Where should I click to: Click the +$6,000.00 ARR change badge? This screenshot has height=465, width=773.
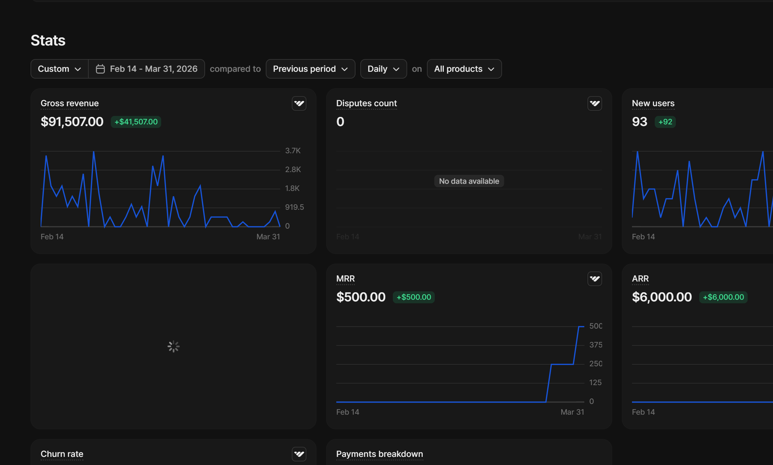pyautogui.click(x=723, y=297)
